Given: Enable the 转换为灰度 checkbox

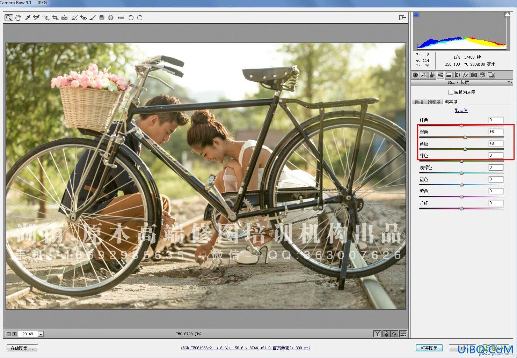Looking at the screenshot, I should [451, 92].
